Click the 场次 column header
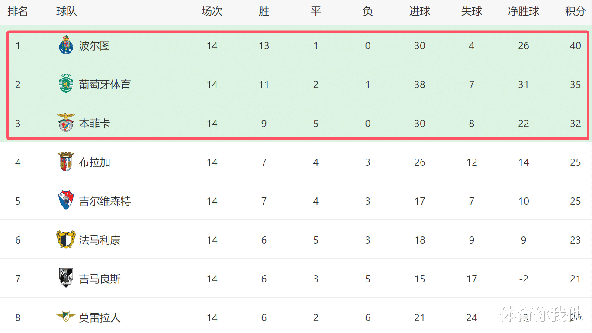Image resolution: width=592 pixels, height=333 pixels. click(x=212, y=12)
